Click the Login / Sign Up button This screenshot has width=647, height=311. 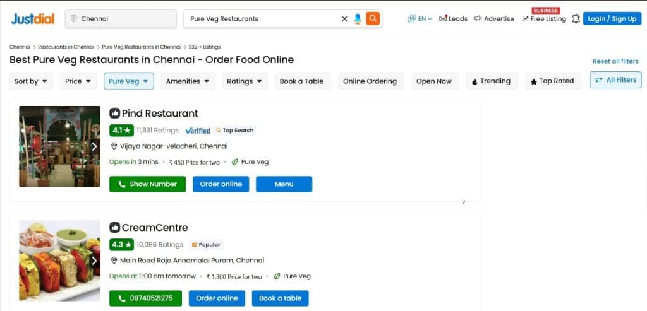coord(612,18)
